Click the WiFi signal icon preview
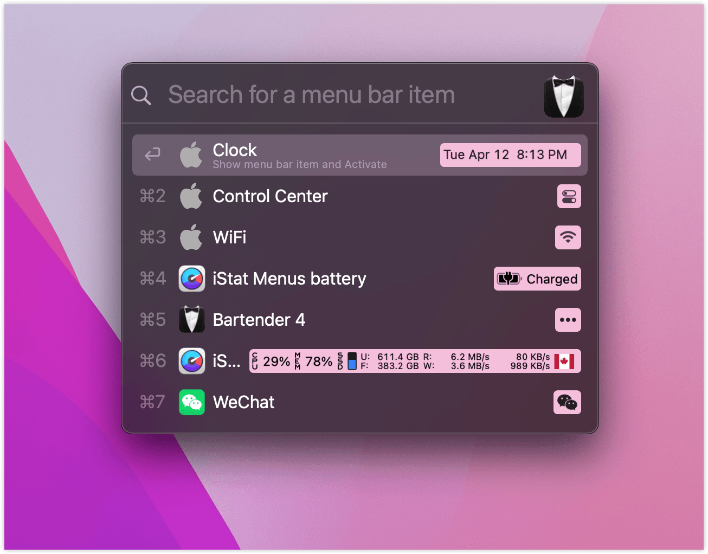708x554 pixels. tap(568, 237)
